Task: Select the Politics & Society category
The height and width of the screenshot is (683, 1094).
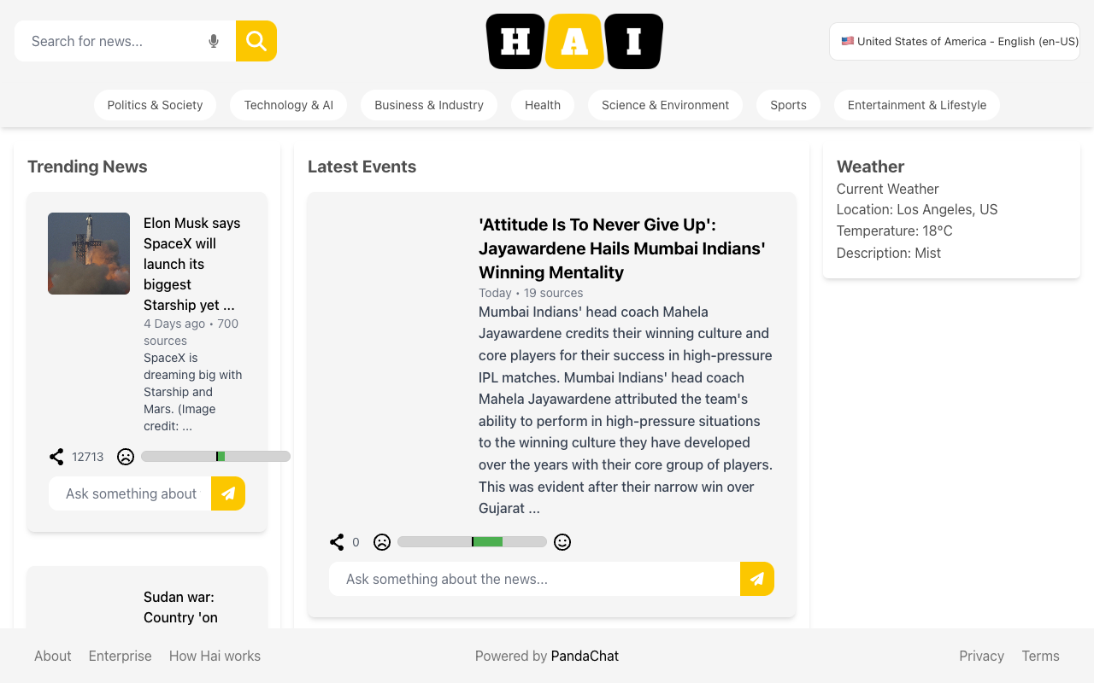Action: [x=155, y=105]
